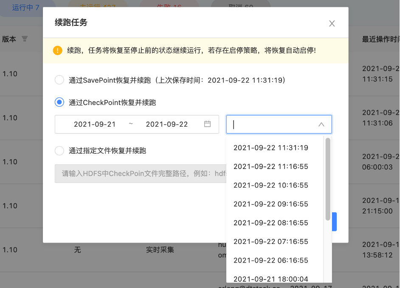Close the 续跑任务 dialog
This screenshot has width=400, height=288.
pyautogui.click(x=332, y=23)
